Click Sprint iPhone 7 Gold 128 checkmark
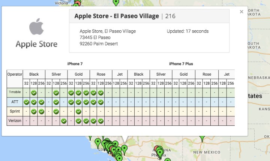Image resolution: width=270 pixels, height=161 pixels. 78,112
